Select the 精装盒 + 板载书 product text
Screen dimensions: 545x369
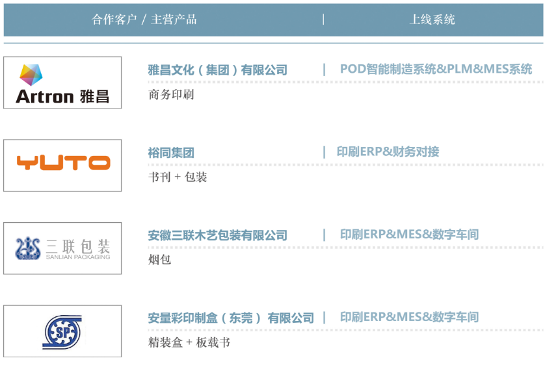coord(189,342)
